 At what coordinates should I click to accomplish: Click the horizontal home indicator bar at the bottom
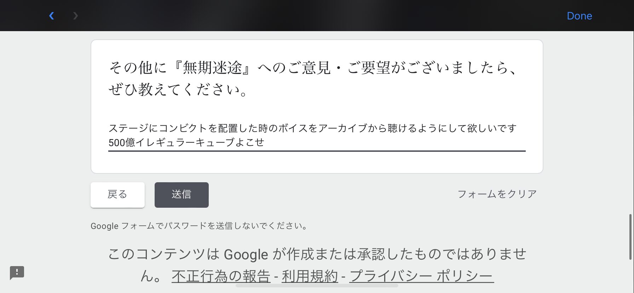coord(317,285)
